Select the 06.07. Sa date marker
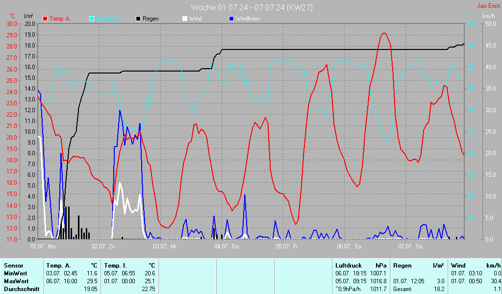This screenshot has width=502, height=294. point(348,246)
